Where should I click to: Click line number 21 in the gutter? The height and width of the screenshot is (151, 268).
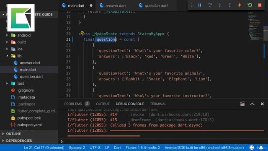click(x=68, y=39)
